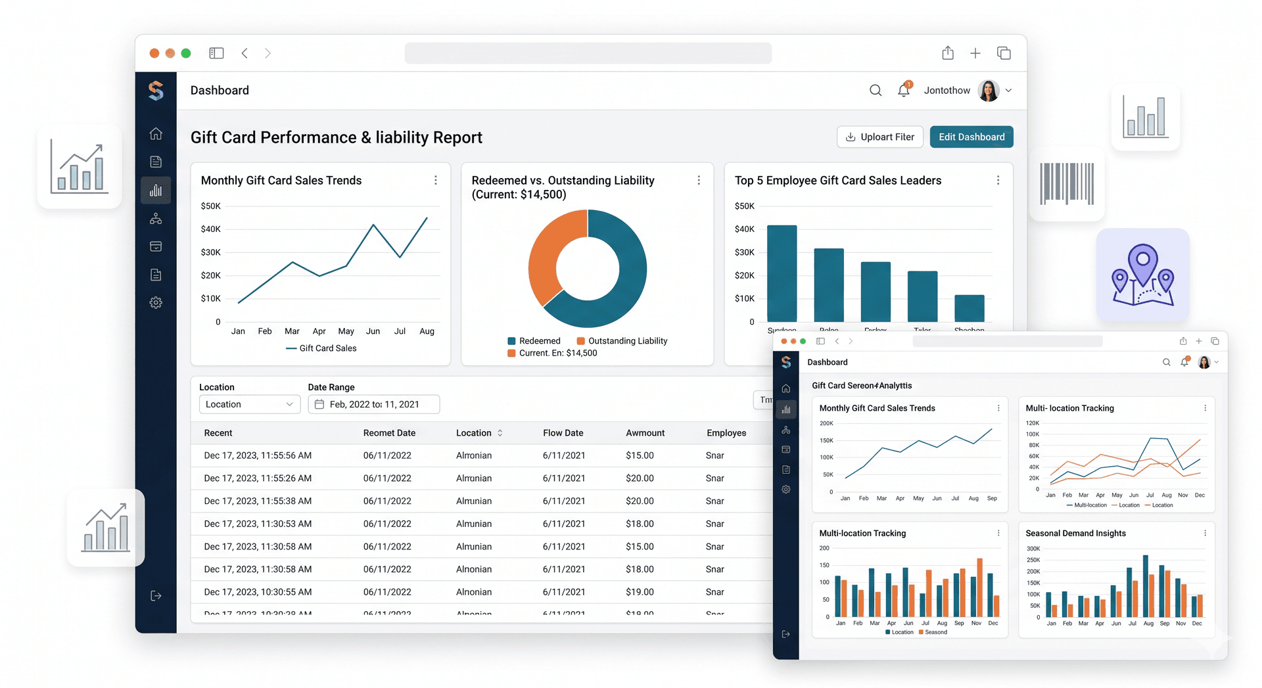
Task: Click Home icon in small window sidebar
Action: [x=786, y=388]
